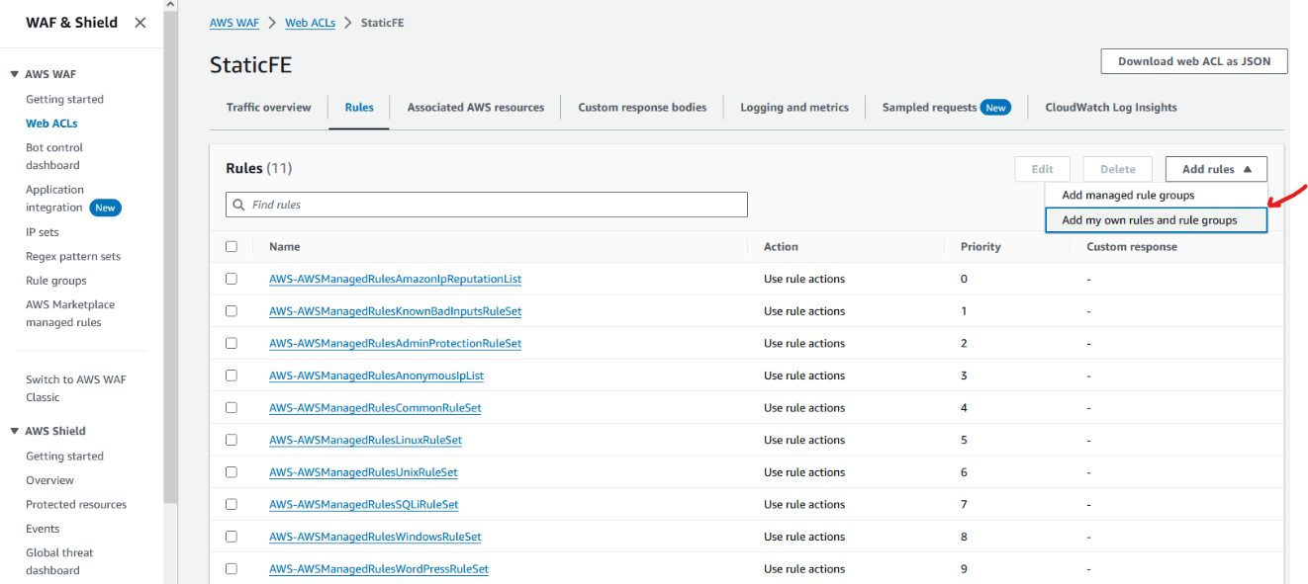Open the AWS-AWSManagedRulesLinuxRuleSet rule
The image size is (1308, 584).
click(365, 440)
